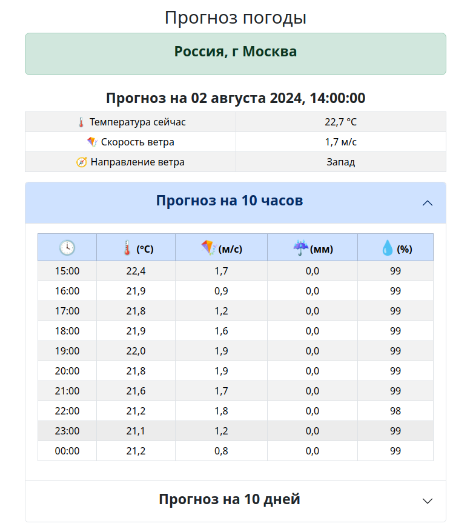Click the Температура сейчас label
This screenshot has height=532, width=473.
pyautogui.click(x=137, y=122)
